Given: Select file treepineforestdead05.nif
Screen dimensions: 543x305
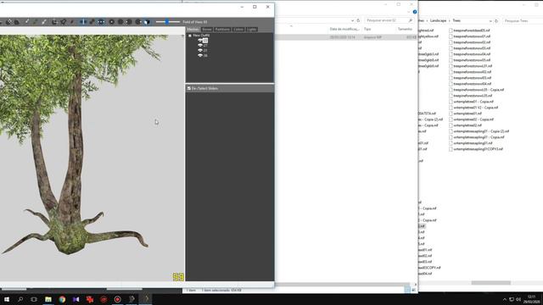Looking at the screenshot, I should (x=471, y=30).
